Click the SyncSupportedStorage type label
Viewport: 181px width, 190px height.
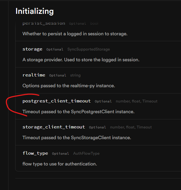[88, 49]
